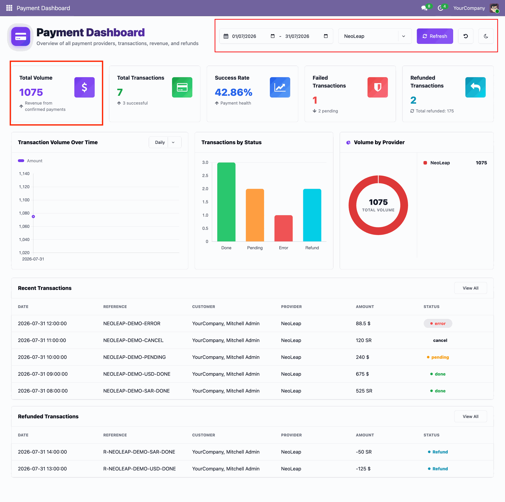505x502 pixels.
Task: Click the end date field 31/07/2026
Action: pos(297,36)
